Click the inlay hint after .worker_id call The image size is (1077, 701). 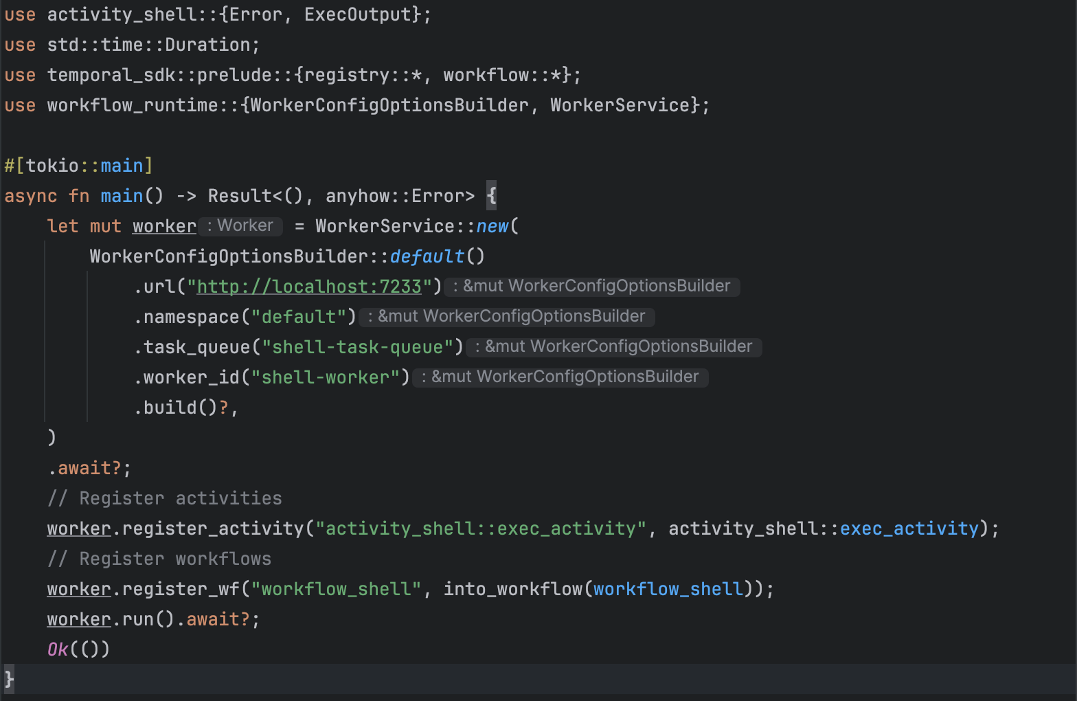pos(560,377)
